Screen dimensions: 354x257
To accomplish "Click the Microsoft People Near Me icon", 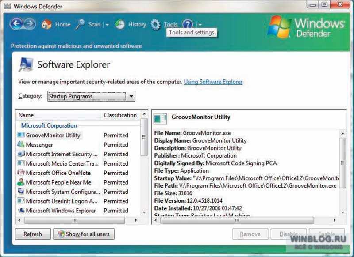I will pyautogui.click(x=21, y=182).
